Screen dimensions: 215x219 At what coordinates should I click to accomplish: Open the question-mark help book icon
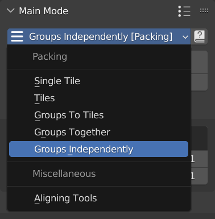(x=200, y=36)
